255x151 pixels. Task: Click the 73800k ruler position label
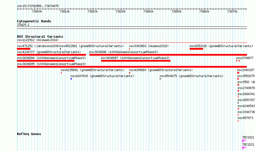click(x=37, y=11)
